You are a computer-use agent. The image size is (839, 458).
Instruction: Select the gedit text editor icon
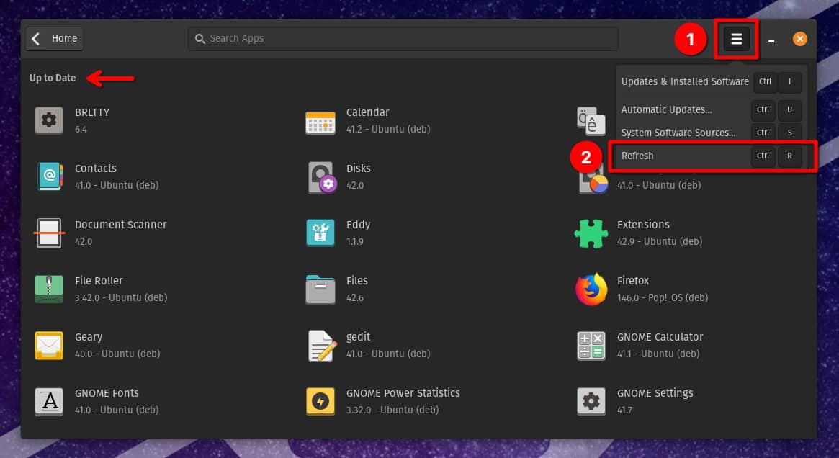[321, 346]
